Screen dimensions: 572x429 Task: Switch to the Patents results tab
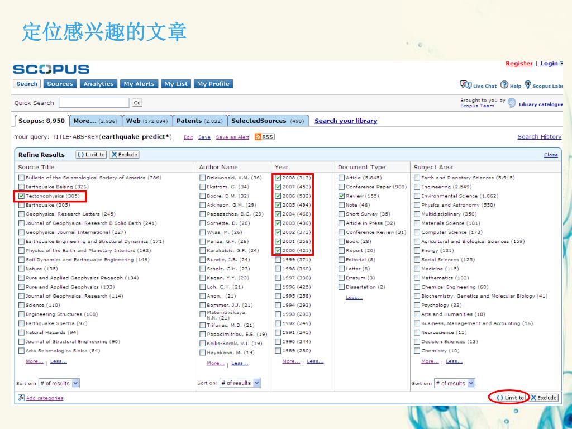pyautogui.click(x=199, y=121)
